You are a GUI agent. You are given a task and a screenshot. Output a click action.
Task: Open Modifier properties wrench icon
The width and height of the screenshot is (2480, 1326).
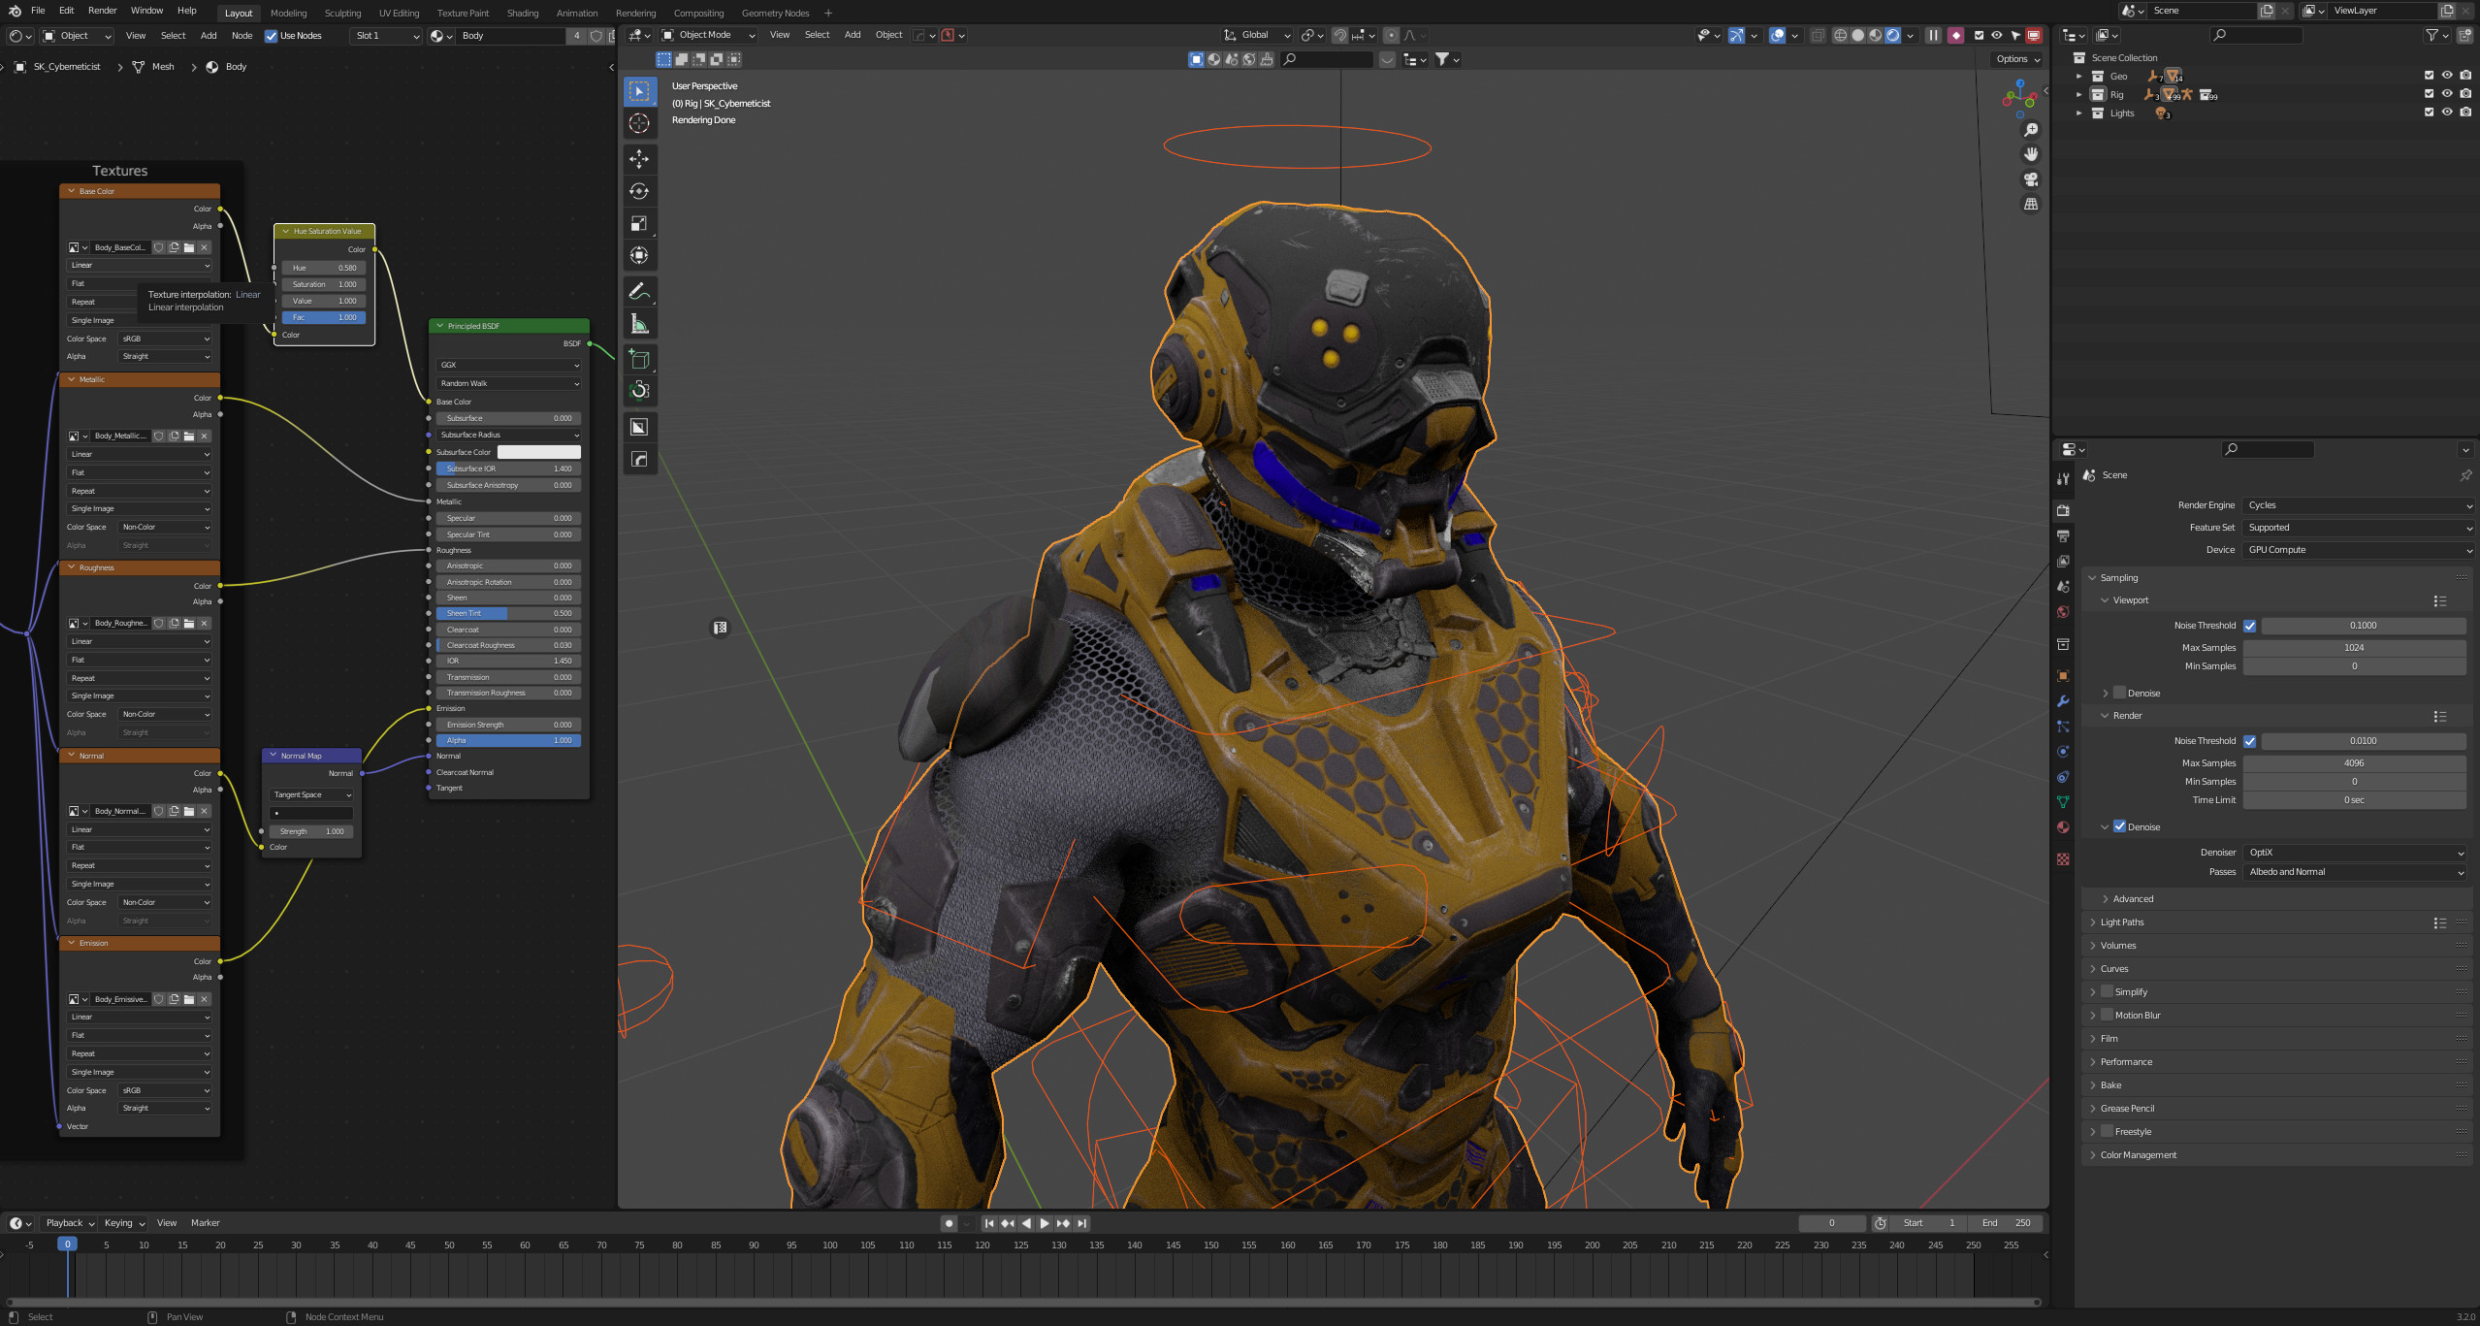(x=2063, y=701)
